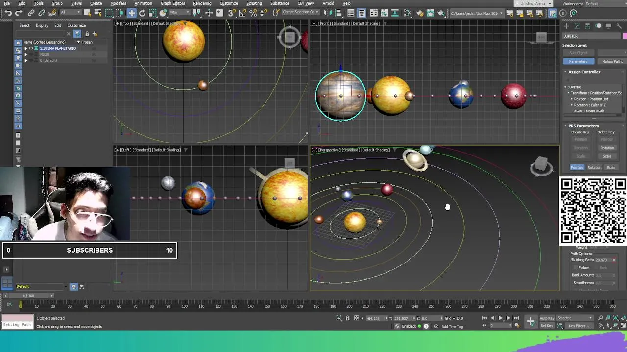Click the Parameters button in Motion panel
Image resolution: width=627 pixels, height=352 pixels.
(x=578, y=61)
